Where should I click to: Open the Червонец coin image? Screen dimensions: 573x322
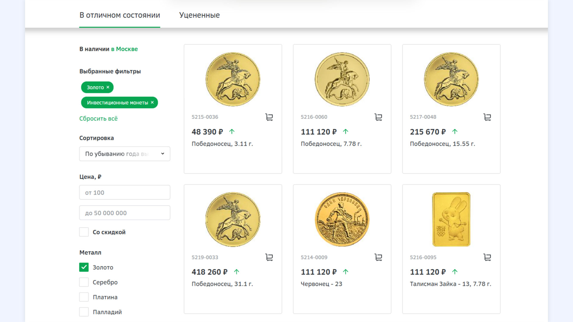pyautogui.click(x=342, y=219)
